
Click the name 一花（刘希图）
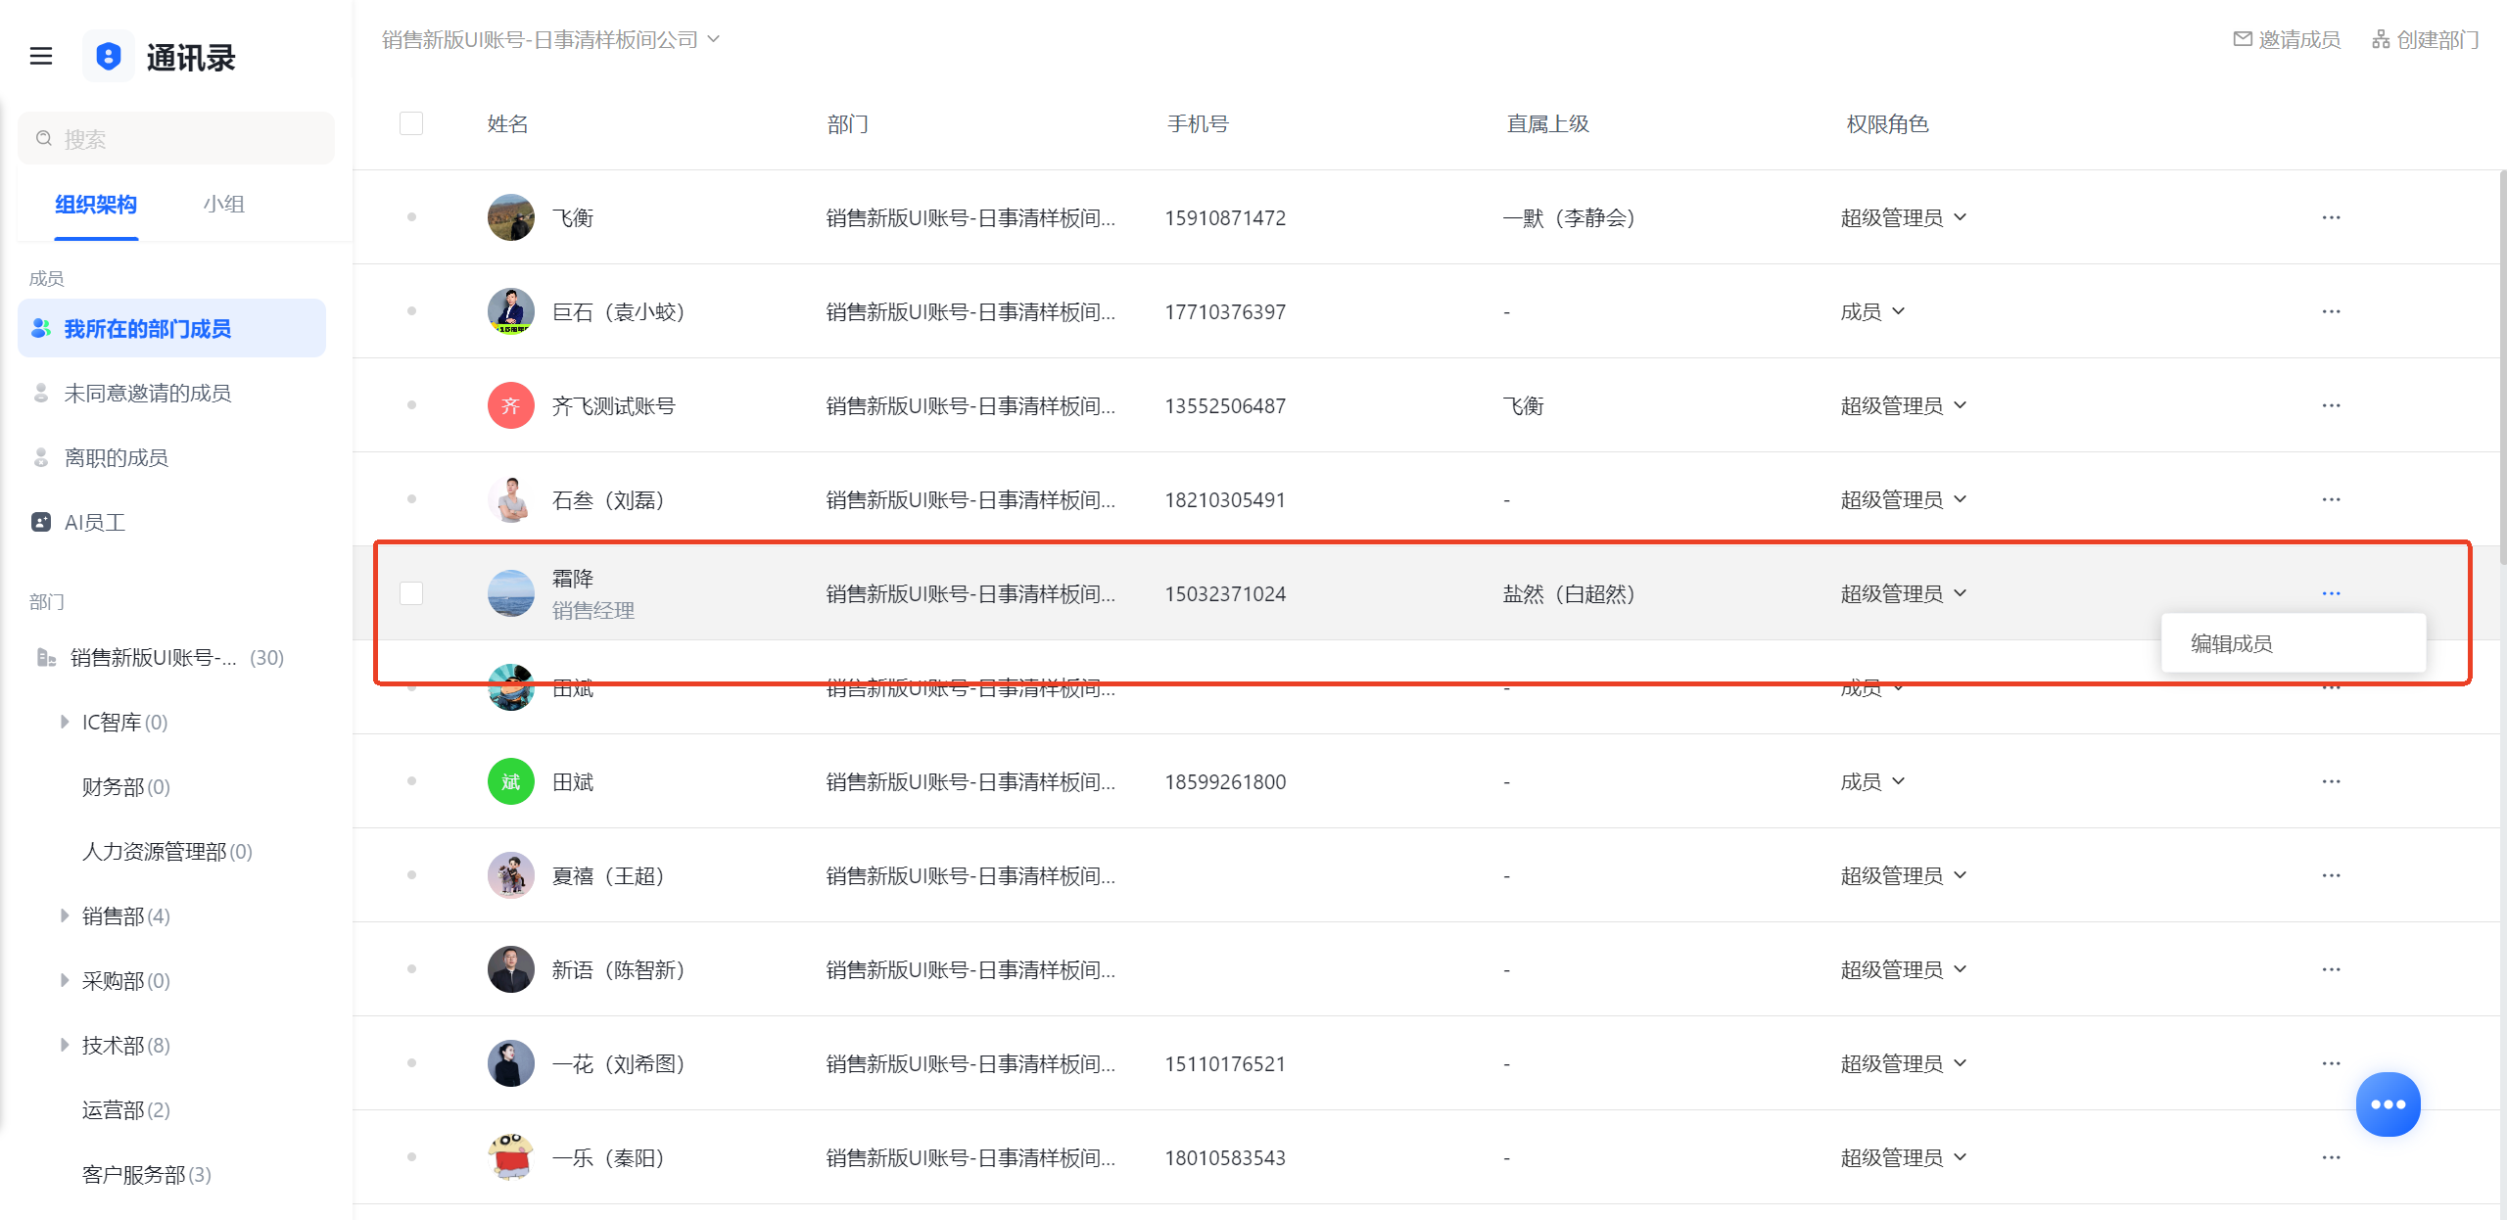coord(618,1063)
